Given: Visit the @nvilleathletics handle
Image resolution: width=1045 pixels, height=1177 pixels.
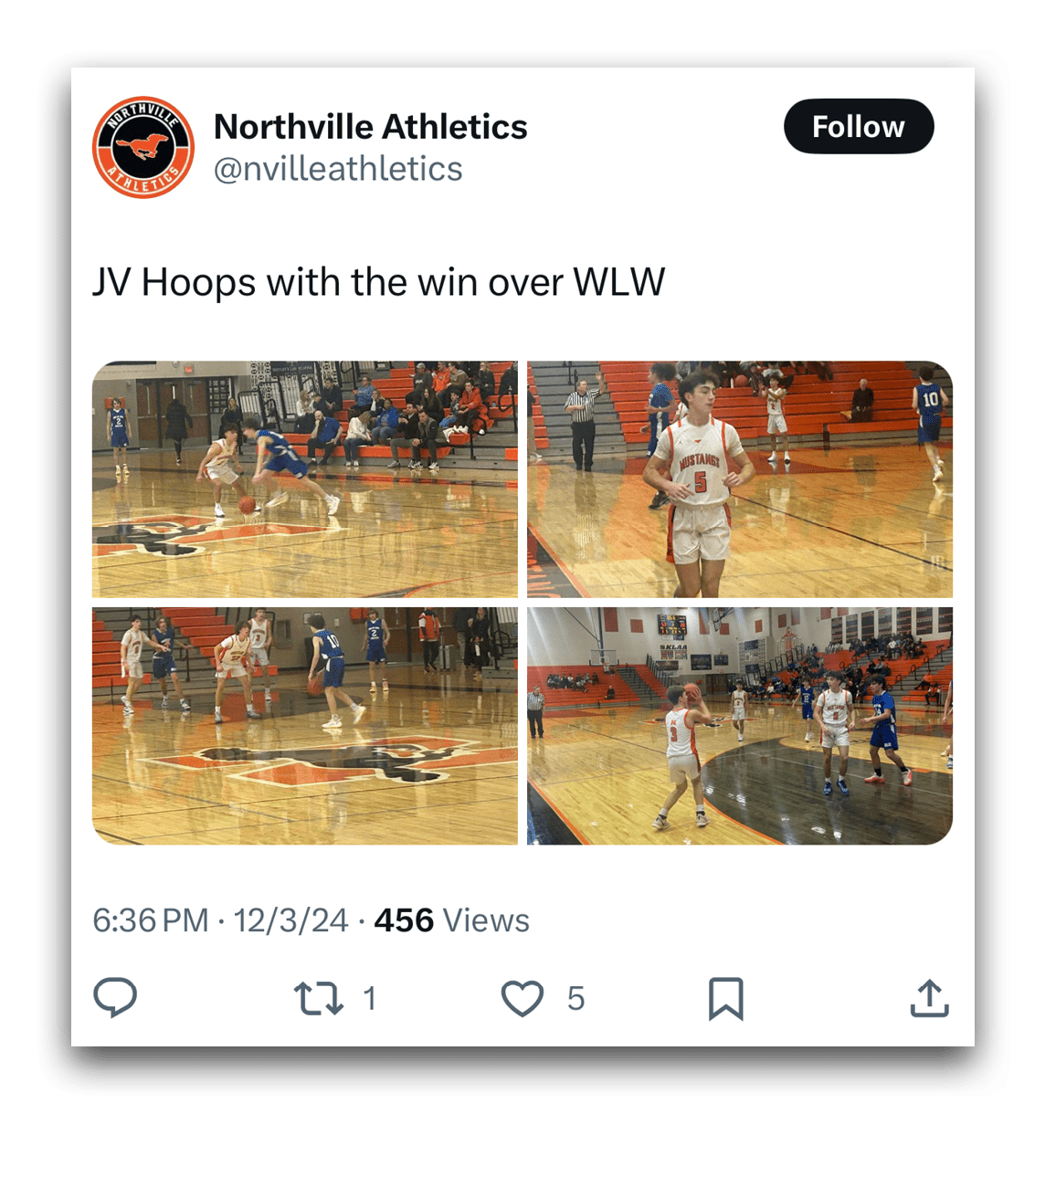Looking at the screenshot, I should pyautogui.click(x=338, y=169).
